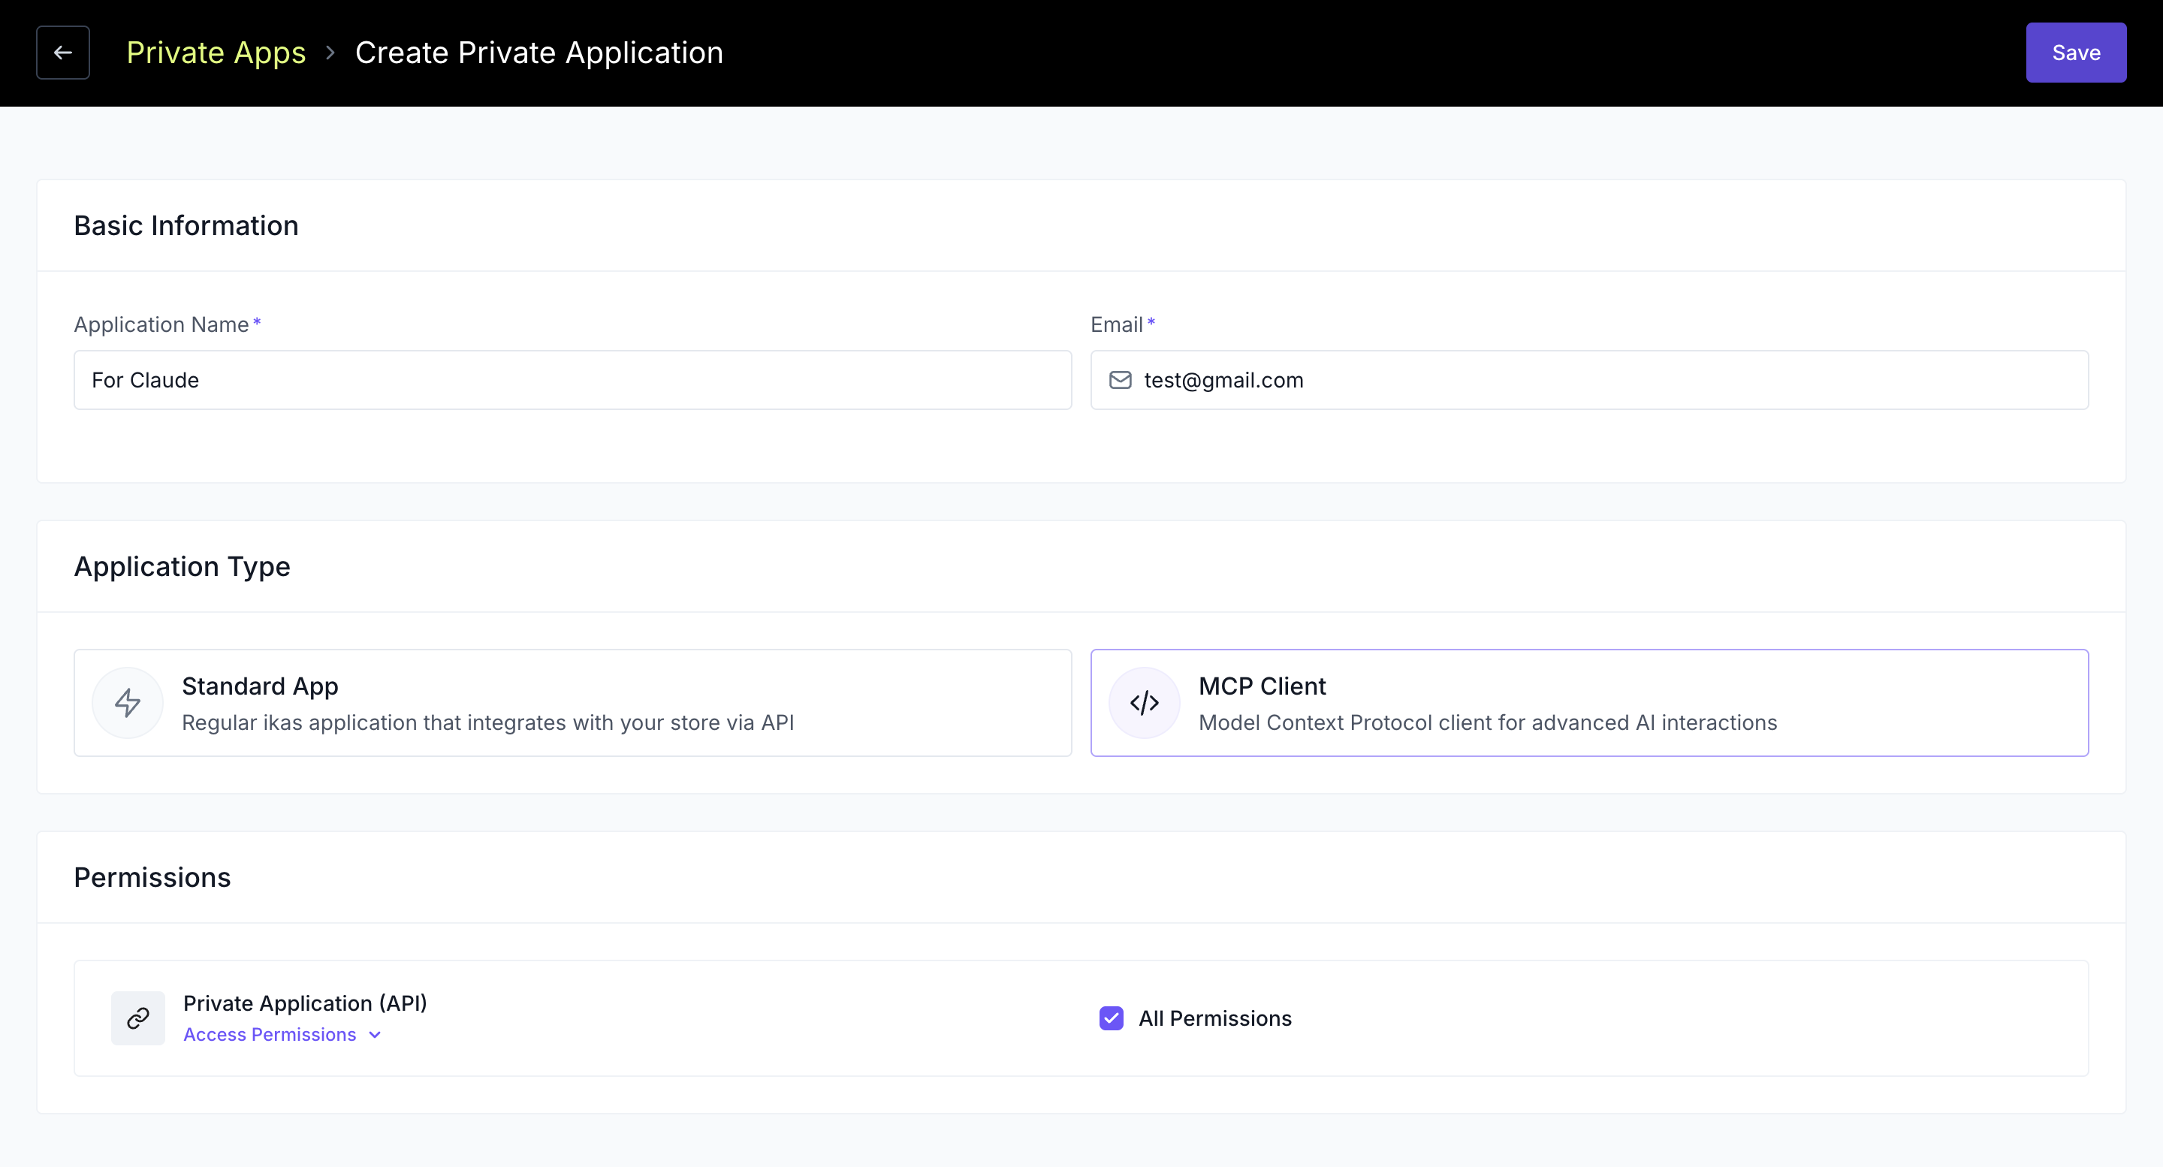Click the Save button
This screenshot has width=2163, height=1167.
tap(2076, 52)
